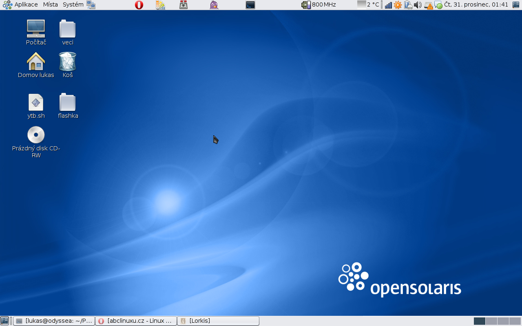The width and height of the screenshot is (522, 326).
Task: Select the ytb.sh script file
Action: (x=36, y=106)
